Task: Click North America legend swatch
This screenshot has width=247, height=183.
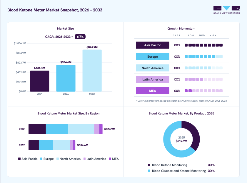Action: coord(58,159)
